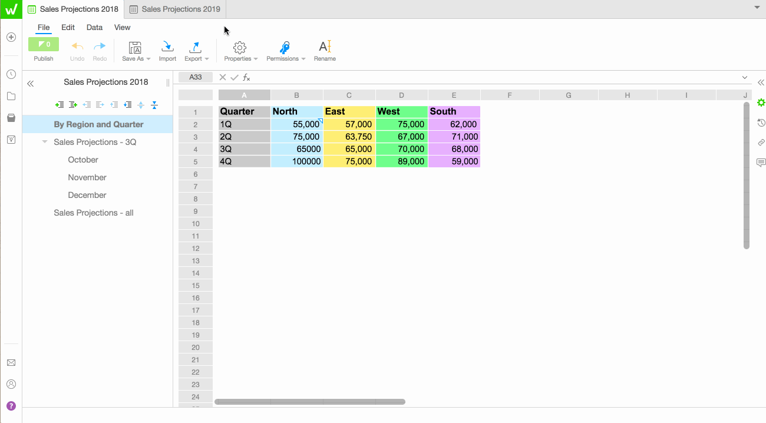The height and width of the screenshot is (423, 766).
Task: Open the Data menu
Action: tap(94, 27)
